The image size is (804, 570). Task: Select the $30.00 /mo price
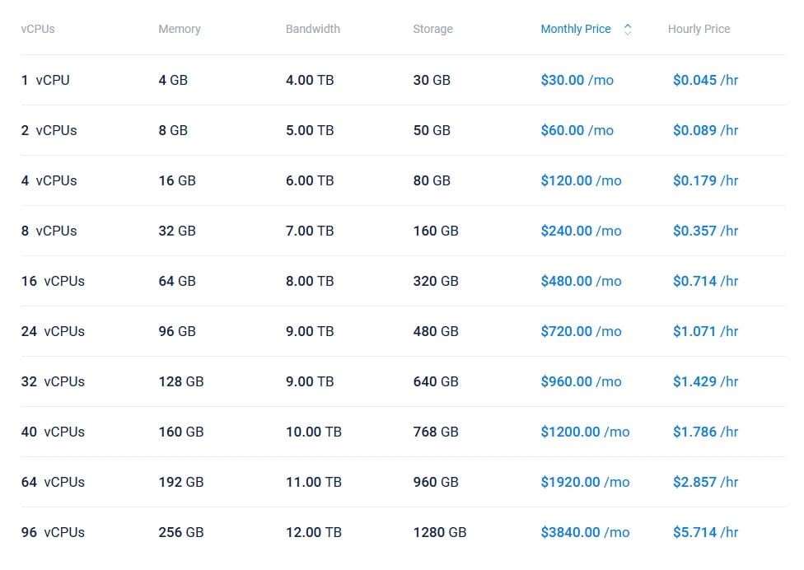pos(577,81)
